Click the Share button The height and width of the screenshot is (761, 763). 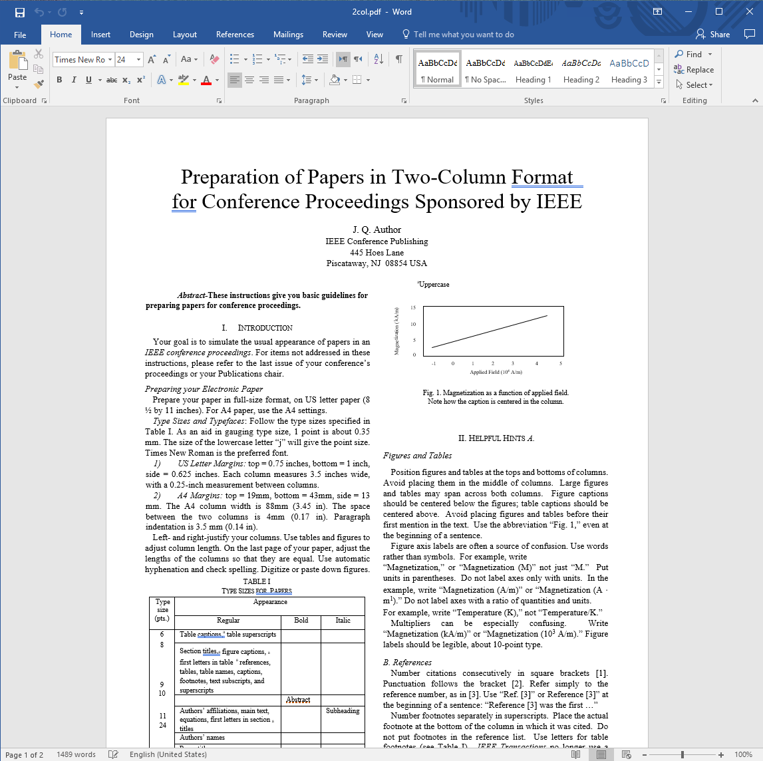713,34
